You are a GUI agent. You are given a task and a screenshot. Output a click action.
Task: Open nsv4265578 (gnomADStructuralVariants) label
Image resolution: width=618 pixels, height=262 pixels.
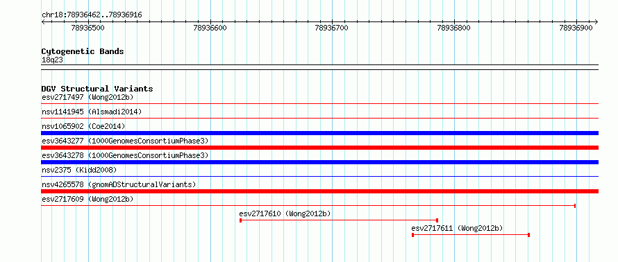pyautogui.click(x=119, y=184)
